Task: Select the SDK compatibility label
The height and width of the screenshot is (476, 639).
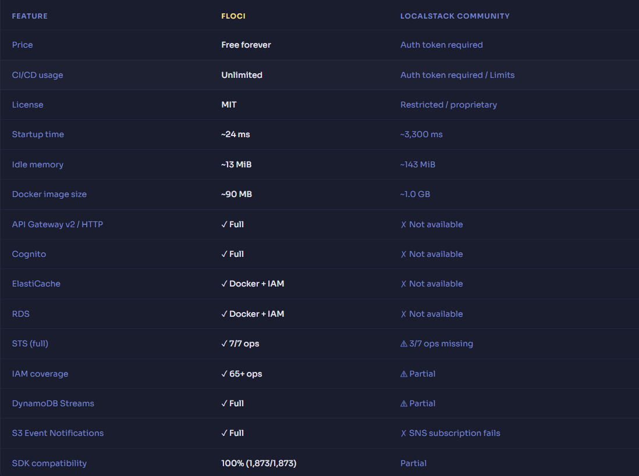Action: (49, 463)
